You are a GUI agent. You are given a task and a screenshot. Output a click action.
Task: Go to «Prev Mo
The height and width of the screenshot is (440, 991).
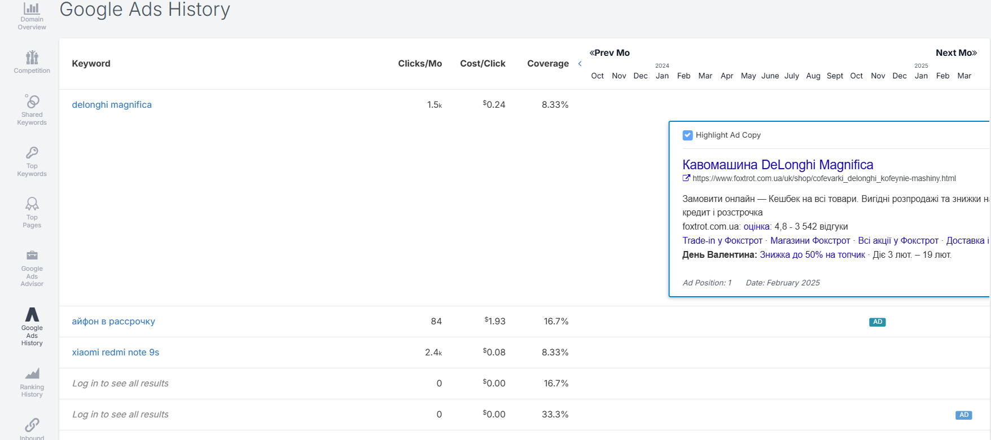609,53
